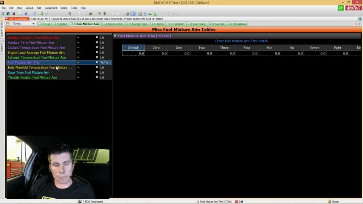Click the Guest user icon
363x204 pixels.
pos(329,201)
